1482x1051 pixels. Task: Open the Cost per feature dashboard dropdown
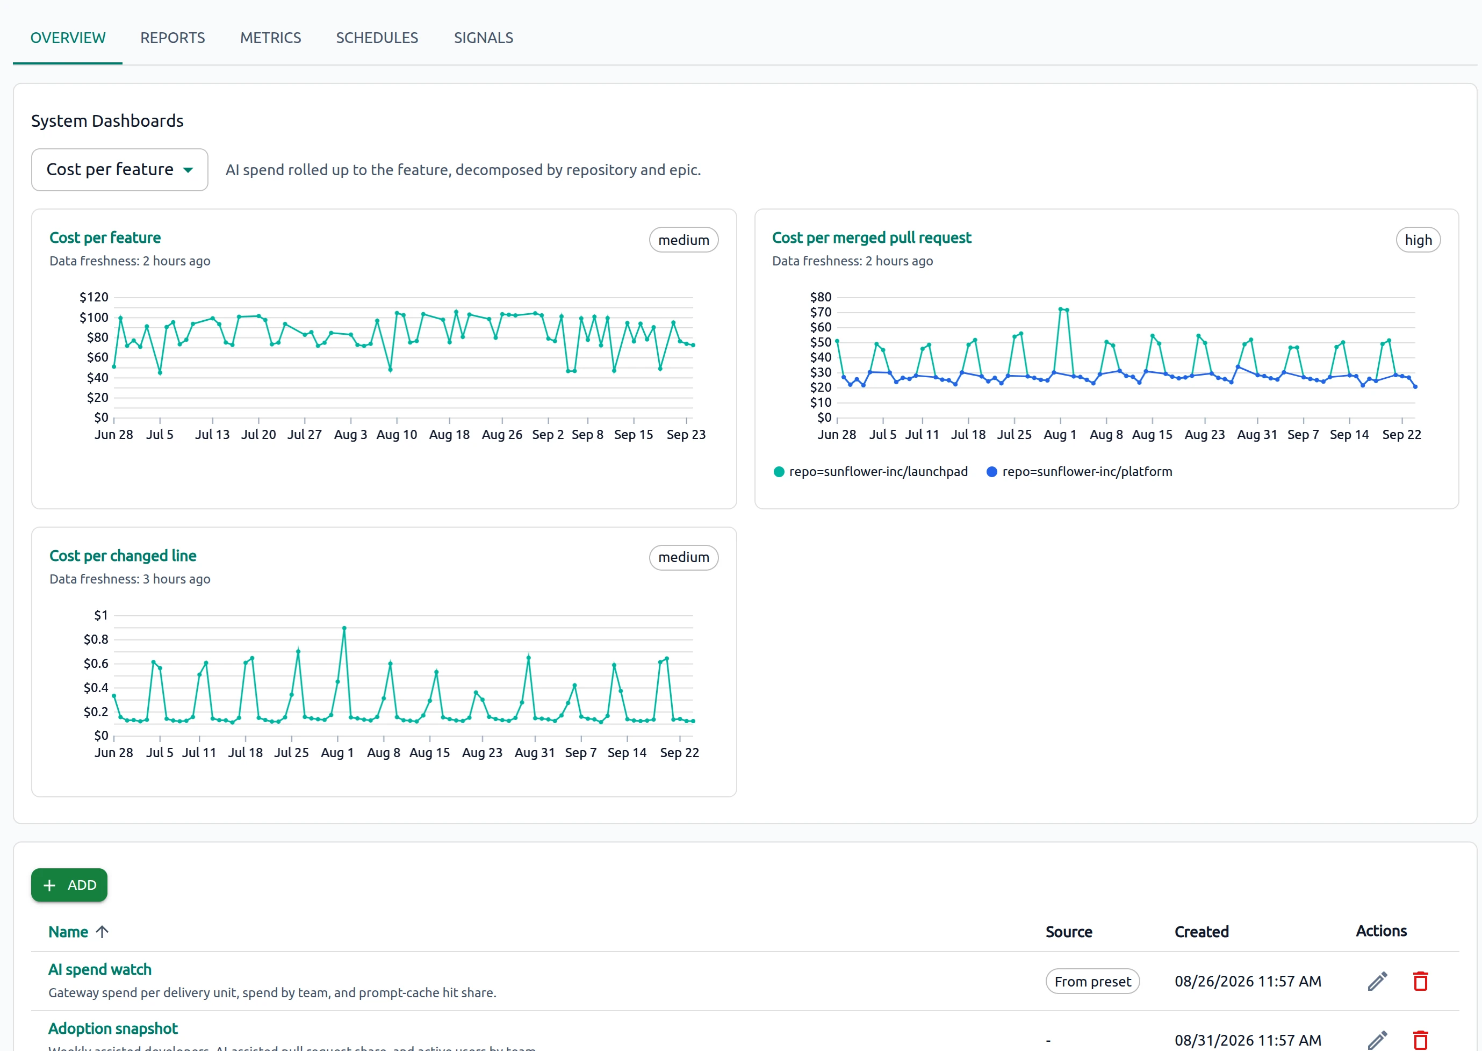point(120,170)
